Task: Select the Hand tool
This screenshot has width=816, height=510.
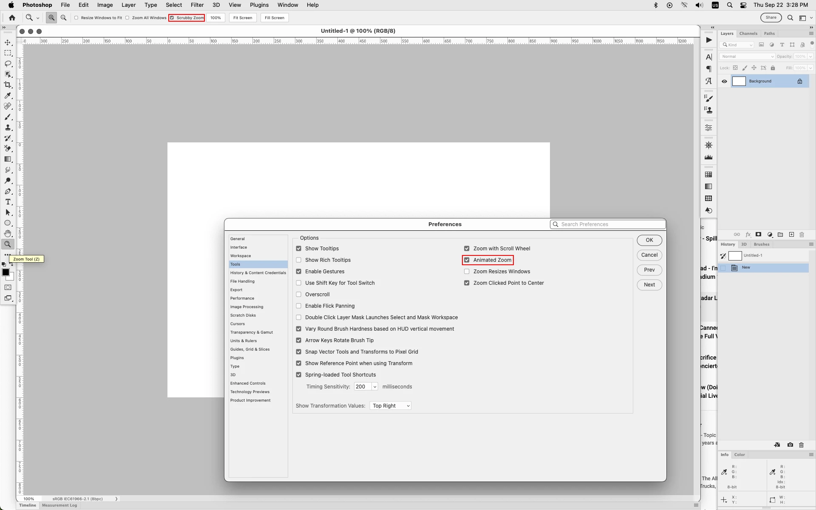Action: (x=8, y=234)
